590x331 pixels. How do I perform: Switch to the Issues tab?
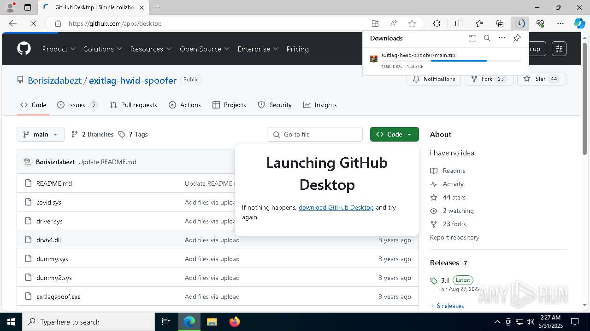tap(77, 105)
